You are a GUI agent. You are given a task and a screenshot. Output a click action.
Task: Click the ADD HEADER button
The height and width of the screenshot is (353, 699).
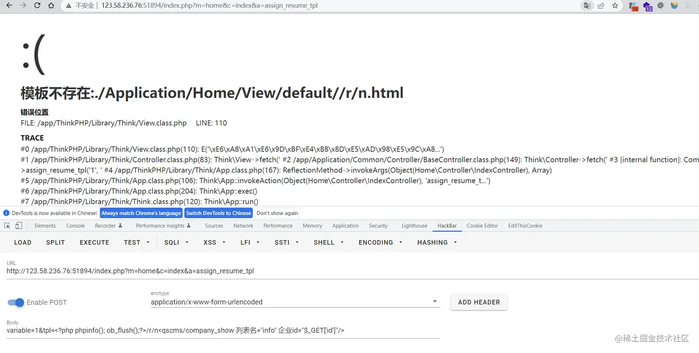tap(479, 302)
